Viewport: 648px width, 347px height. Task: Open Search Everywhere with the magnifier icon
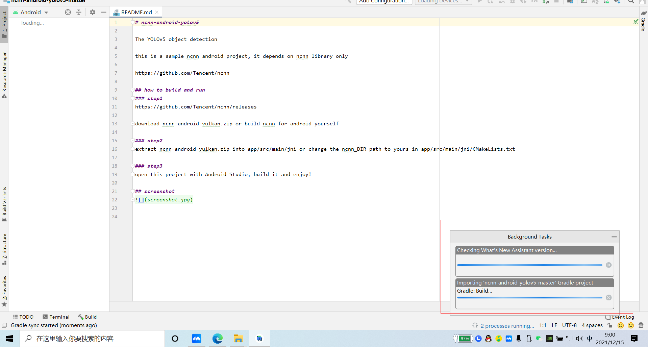click(x=631, y=2)
